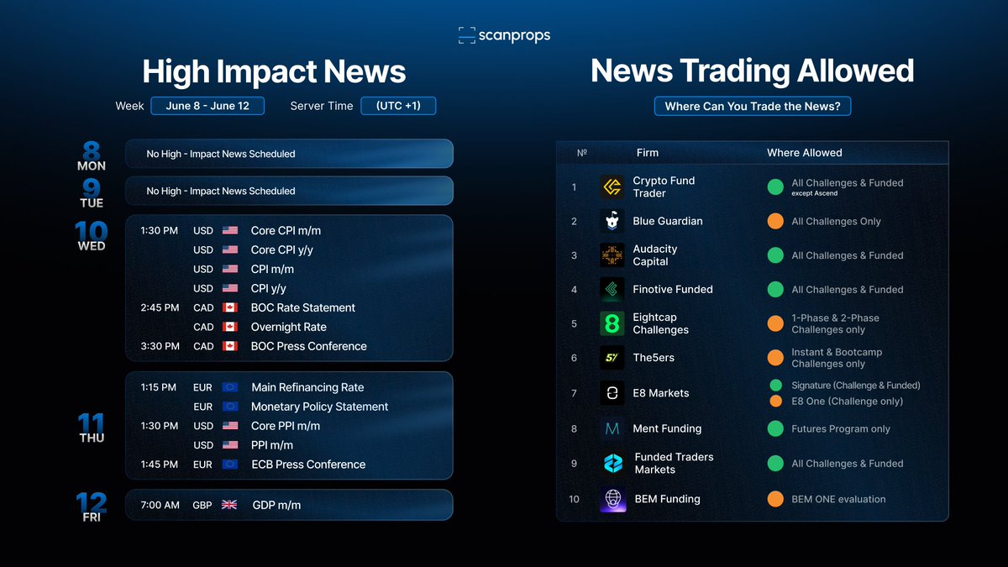The image size is (1008, 567).
Task: Click the green dot for Ment Funding
Action: click(775, 428)
